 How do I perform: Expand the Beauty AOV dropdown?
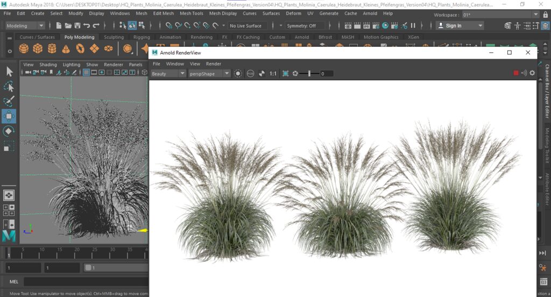click(168, 74)
